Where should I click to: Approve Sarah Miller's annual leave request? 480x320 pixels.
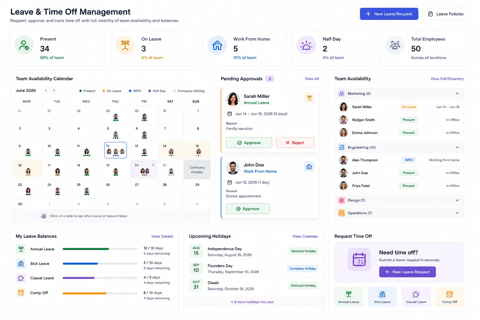pos(249,143)
